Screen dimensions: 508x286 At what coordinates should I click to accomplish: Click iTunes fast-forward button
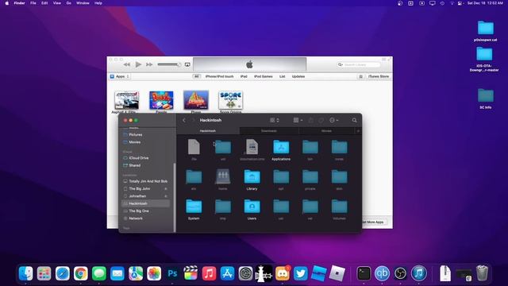(149, 64)
